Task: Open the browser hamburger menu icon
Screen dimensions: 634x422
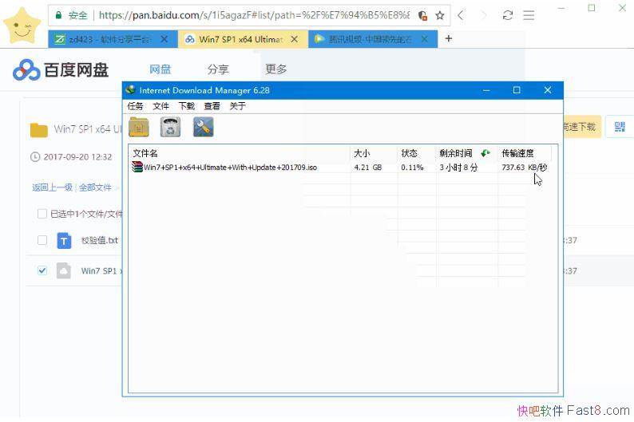Action: 529,15
